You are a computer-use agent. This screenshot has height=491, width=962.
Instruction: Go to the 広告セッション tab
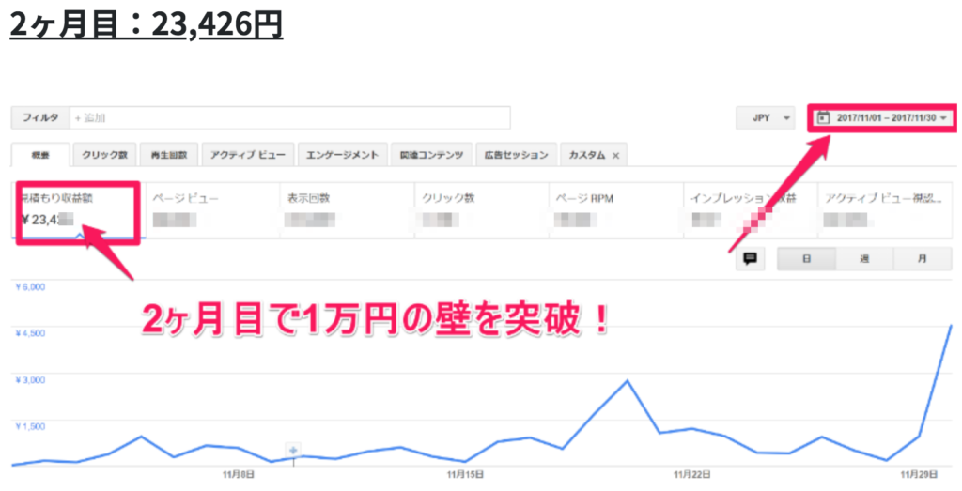coord(516,155)
